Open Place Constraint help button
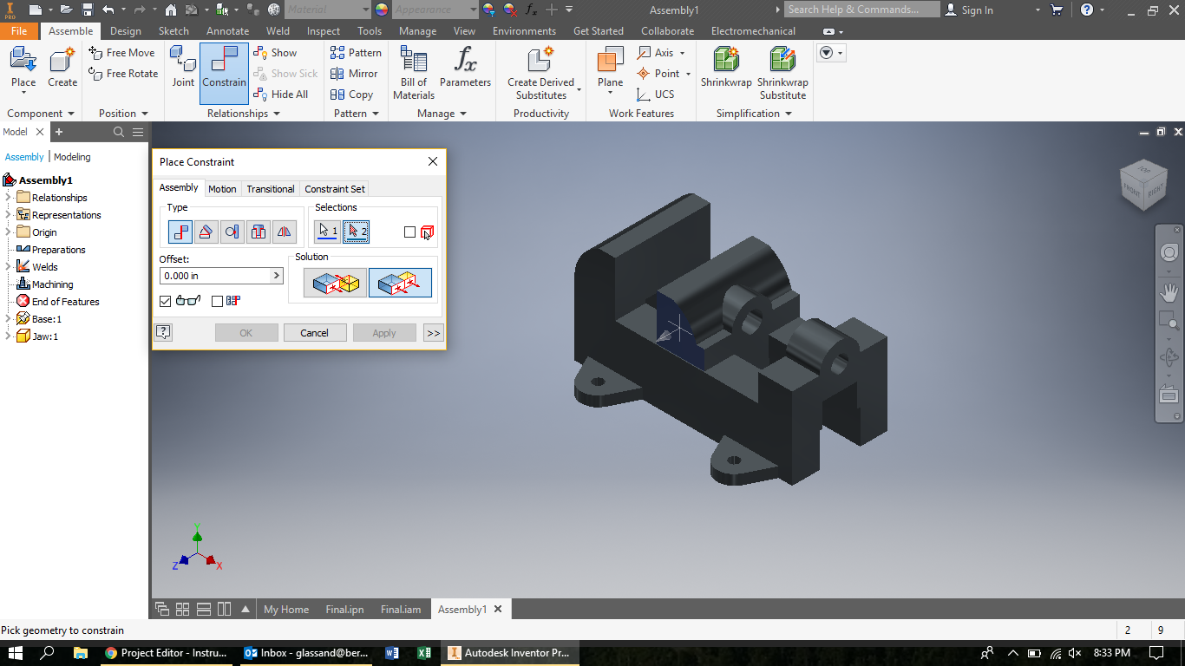 [x=163, y=332]
